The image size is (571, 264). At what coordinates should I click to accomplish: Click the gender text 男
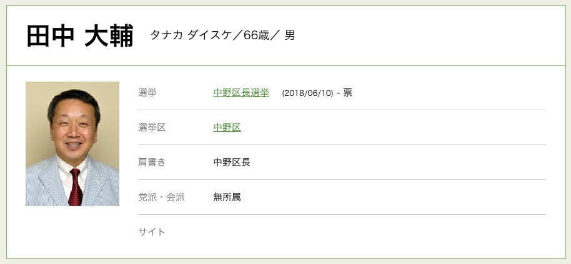pos(290,35)
